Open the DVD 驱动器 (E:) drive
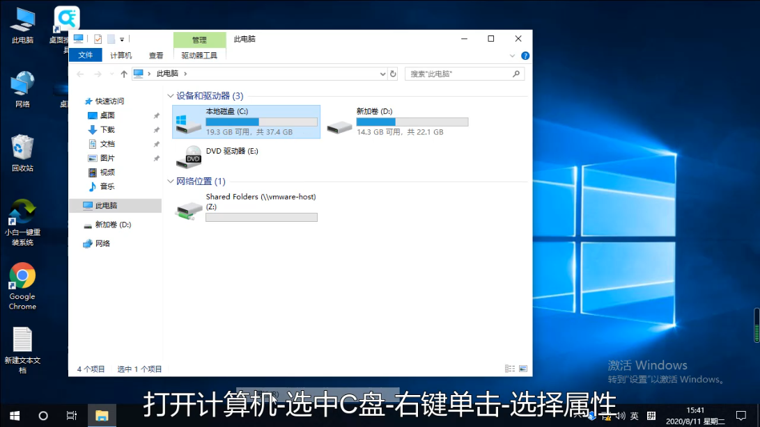The width and height of the screenshot is (760, 427). [x=189, y=156]
